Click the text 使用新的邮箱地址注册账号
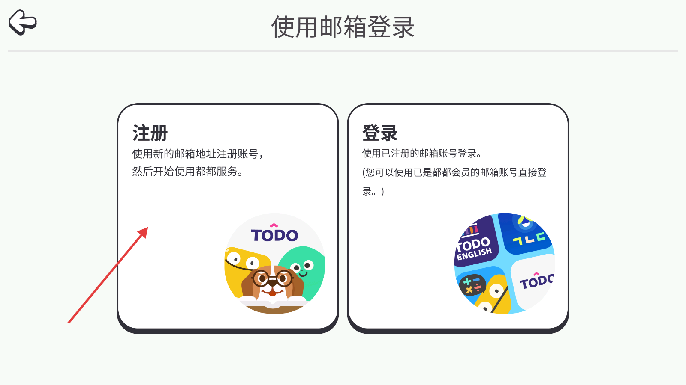This screenshot has height=385, width=686. 195,154
